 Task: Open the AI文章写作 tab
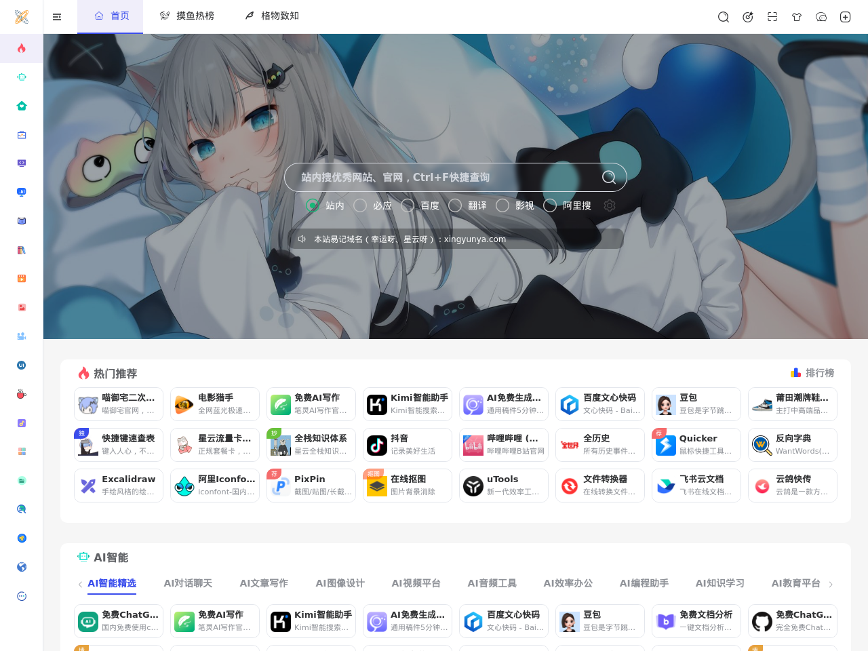pyautogui.click(x=264, y=583)
